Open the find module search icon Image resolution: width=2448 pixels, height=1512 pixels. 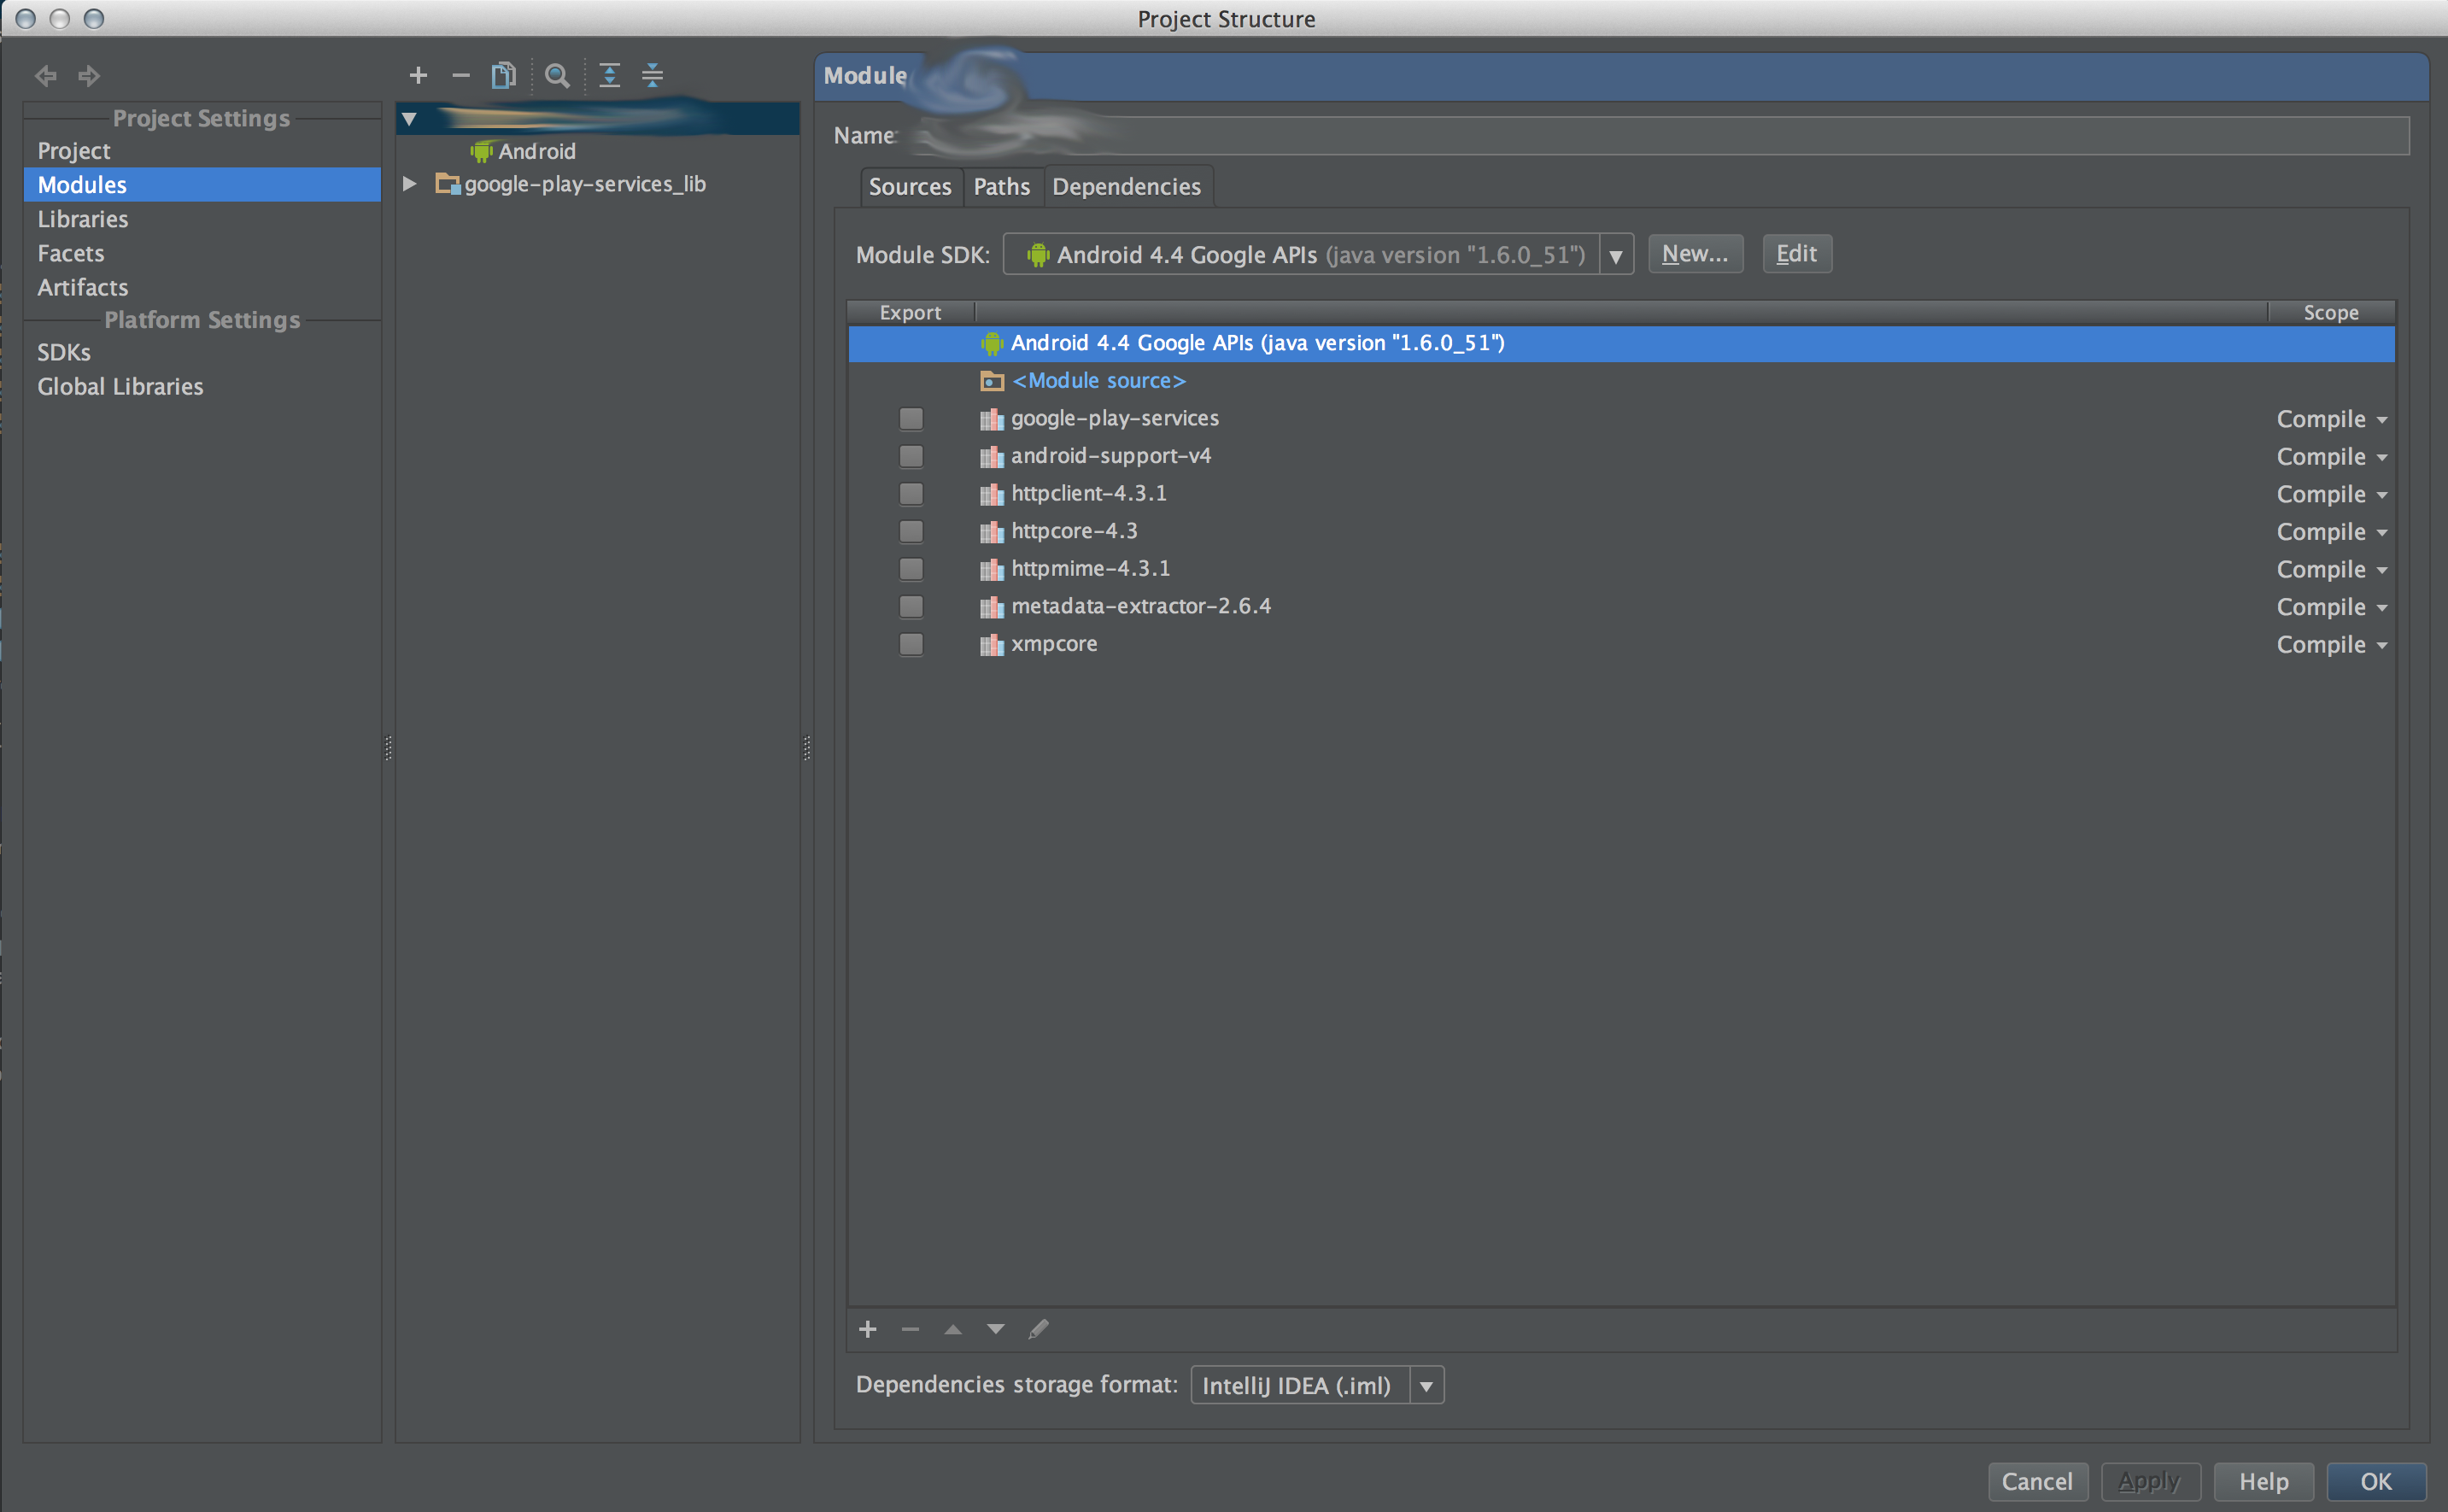click(557, 75)
